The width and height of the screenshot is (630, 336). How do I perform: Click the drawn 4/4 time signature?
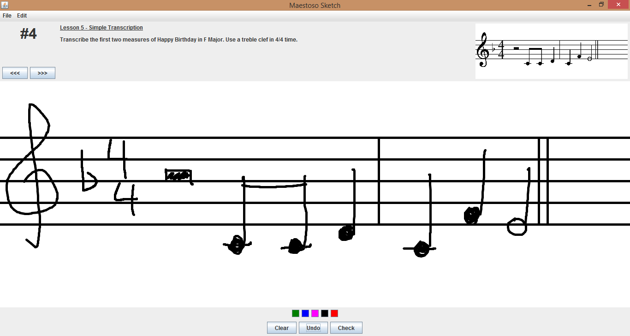123,177
